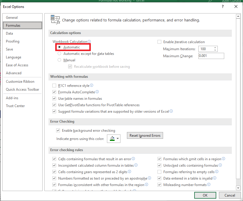Open the error indicator color dropdown
The image size is (243, 201).
point(114,138)
